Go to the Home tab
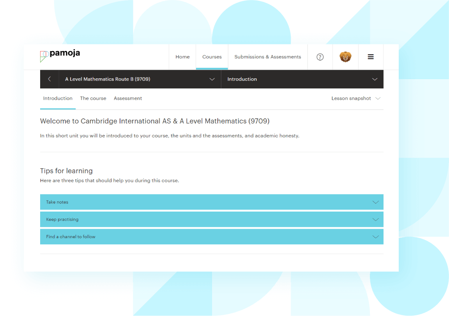The image size is (449, 316). coord(182,57)
